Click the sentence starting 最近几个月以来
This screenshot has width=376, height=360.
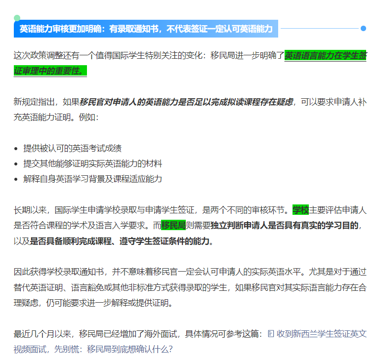click(138, 334)
